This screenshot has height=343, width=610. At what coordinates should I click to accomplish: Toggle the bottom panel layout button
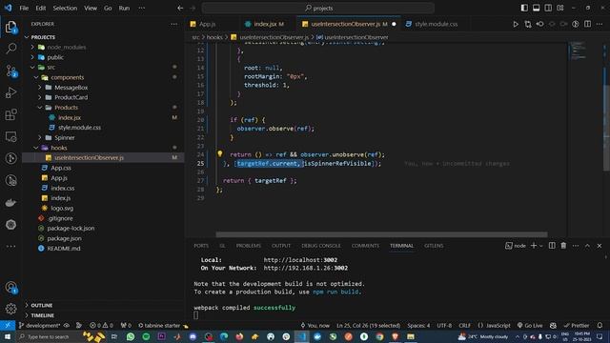(536, 8)
